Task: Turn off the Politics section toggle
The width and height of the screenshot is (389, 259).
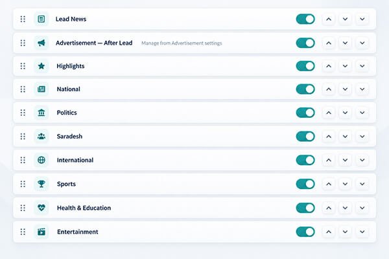Action: pos(305,113)
